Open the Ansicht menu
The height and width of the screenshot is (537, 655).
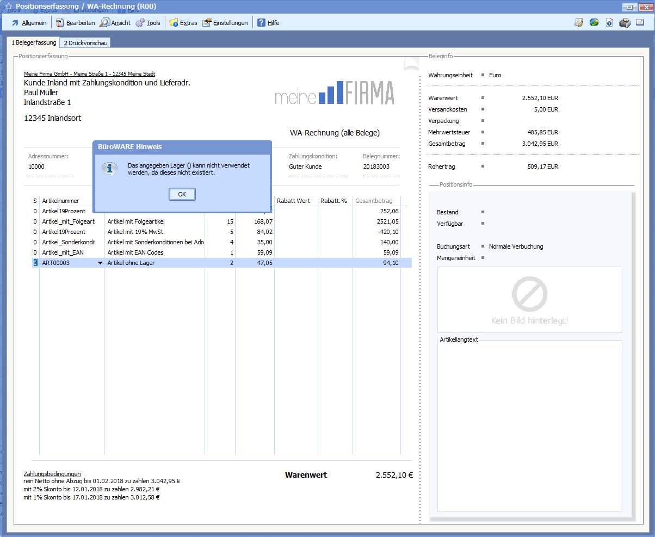pyautogui.click(x=115, y=23)
